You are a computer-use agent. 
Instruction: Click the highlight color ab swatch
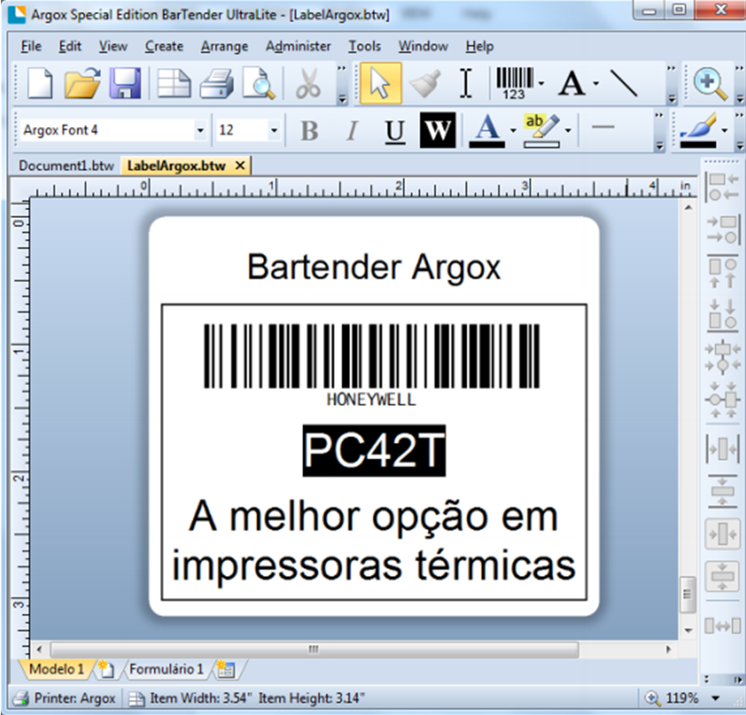541,131
